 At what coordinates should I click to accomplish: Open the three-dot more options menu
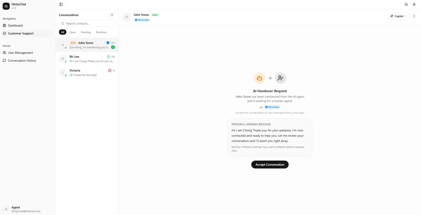414,16
